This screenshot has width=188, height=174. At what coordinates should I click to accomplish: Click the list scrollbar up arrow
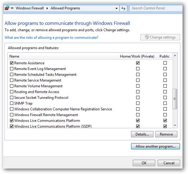point(175,56)
